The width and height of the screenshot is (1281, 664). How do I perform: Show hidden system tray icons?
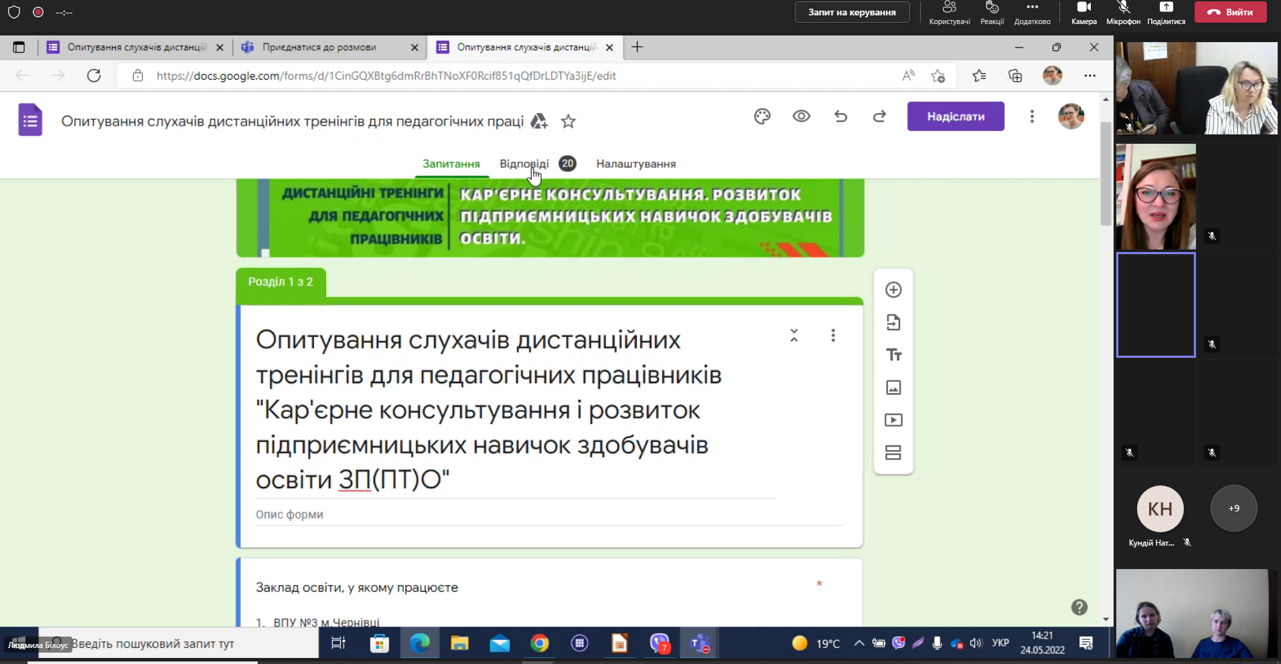point(858,643)
